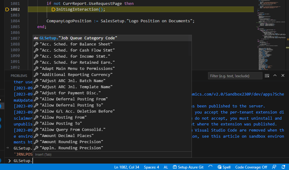
Task: Change indentation via Spaces: 4
Action: pyautogui.click(x=151, y=167)
